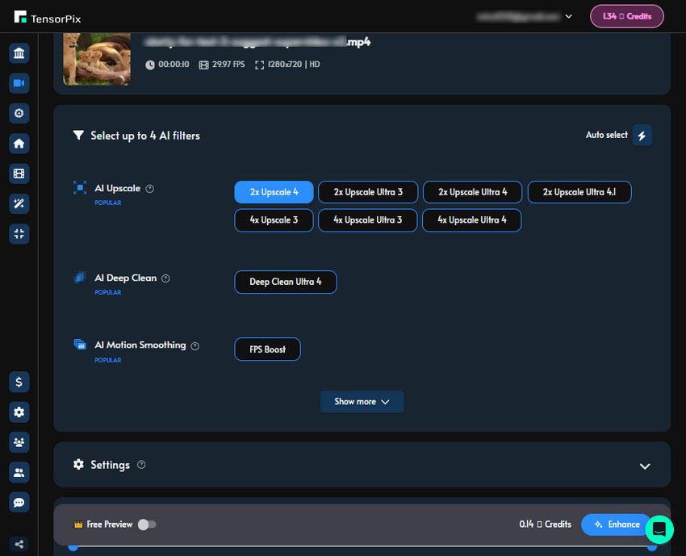Deselect the 2x Upscale 4 filter
686x556 pixels.
[274, 192]
